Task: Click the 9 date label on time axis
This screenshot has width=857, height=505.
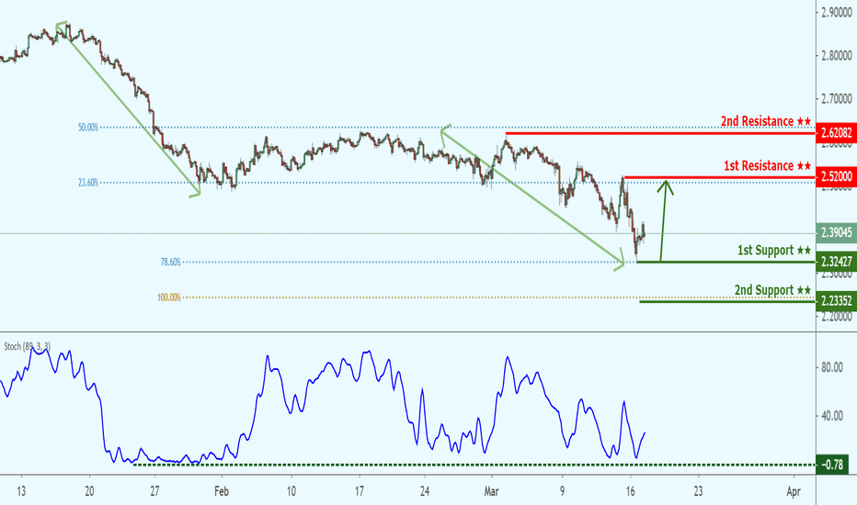Action: coord(563,491)
